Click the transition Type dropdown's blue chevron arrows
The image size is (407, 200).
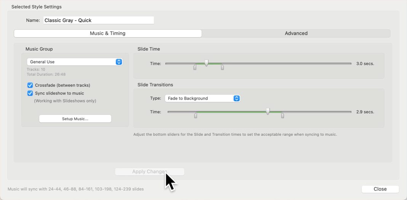[236, 98]
